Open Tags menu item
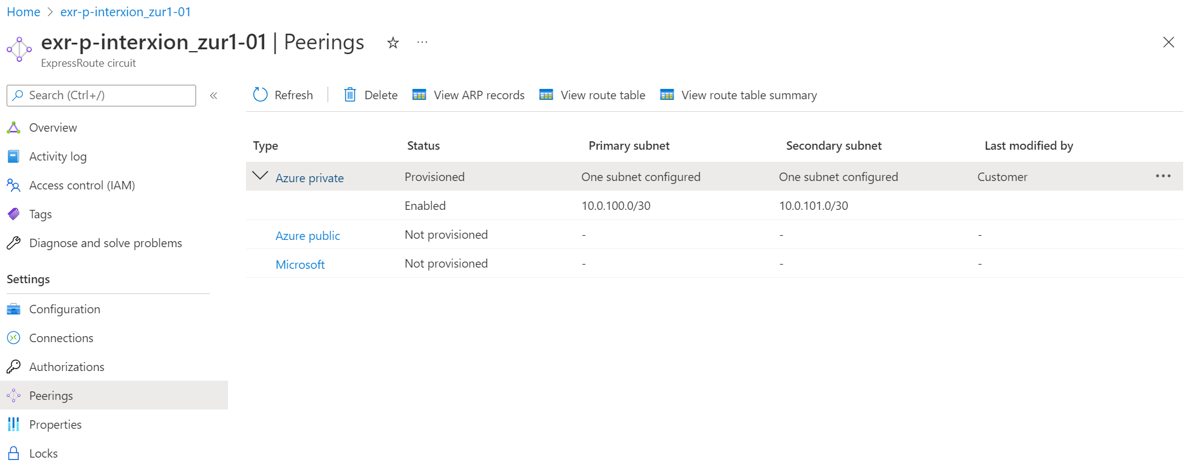1188x466 pixels. coord(40,214)
